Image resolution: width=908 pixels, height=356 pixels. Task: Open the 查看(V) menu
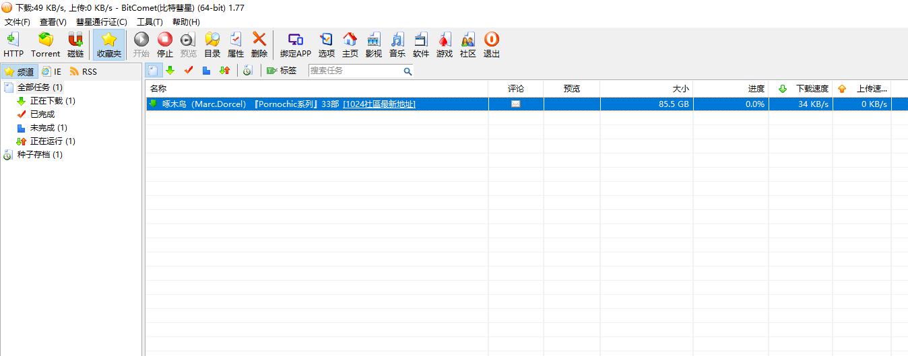(53, 22)
